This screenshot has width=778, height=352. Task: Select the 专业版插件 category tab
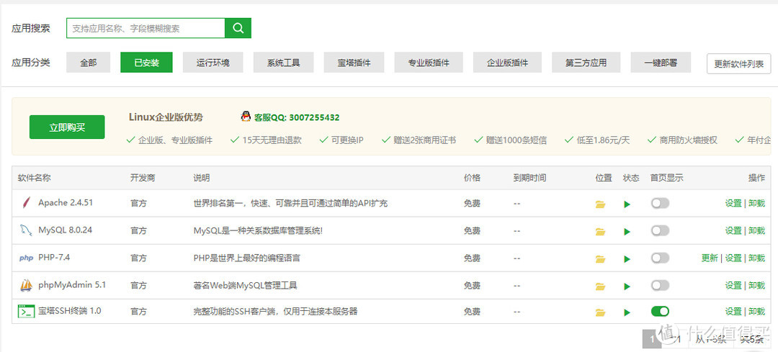point(429,63)
